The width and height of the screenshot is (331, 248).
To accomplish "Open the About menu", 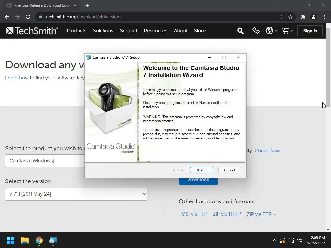I will [180, 31].
